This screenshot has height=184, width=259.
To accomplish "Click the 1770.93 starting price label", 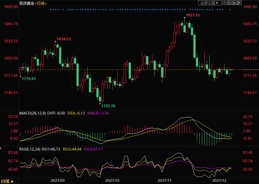I will click(x=29, y=79).
